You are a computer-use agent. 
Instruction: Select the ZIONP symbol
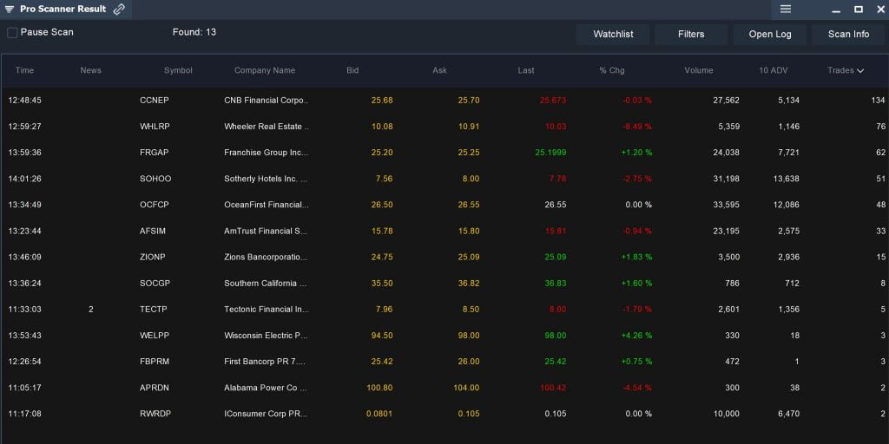coord(153,257)
